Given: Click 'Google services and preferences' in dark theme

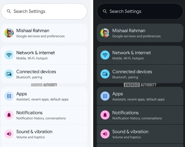Looking at the screenshot, I should [136, 36].
